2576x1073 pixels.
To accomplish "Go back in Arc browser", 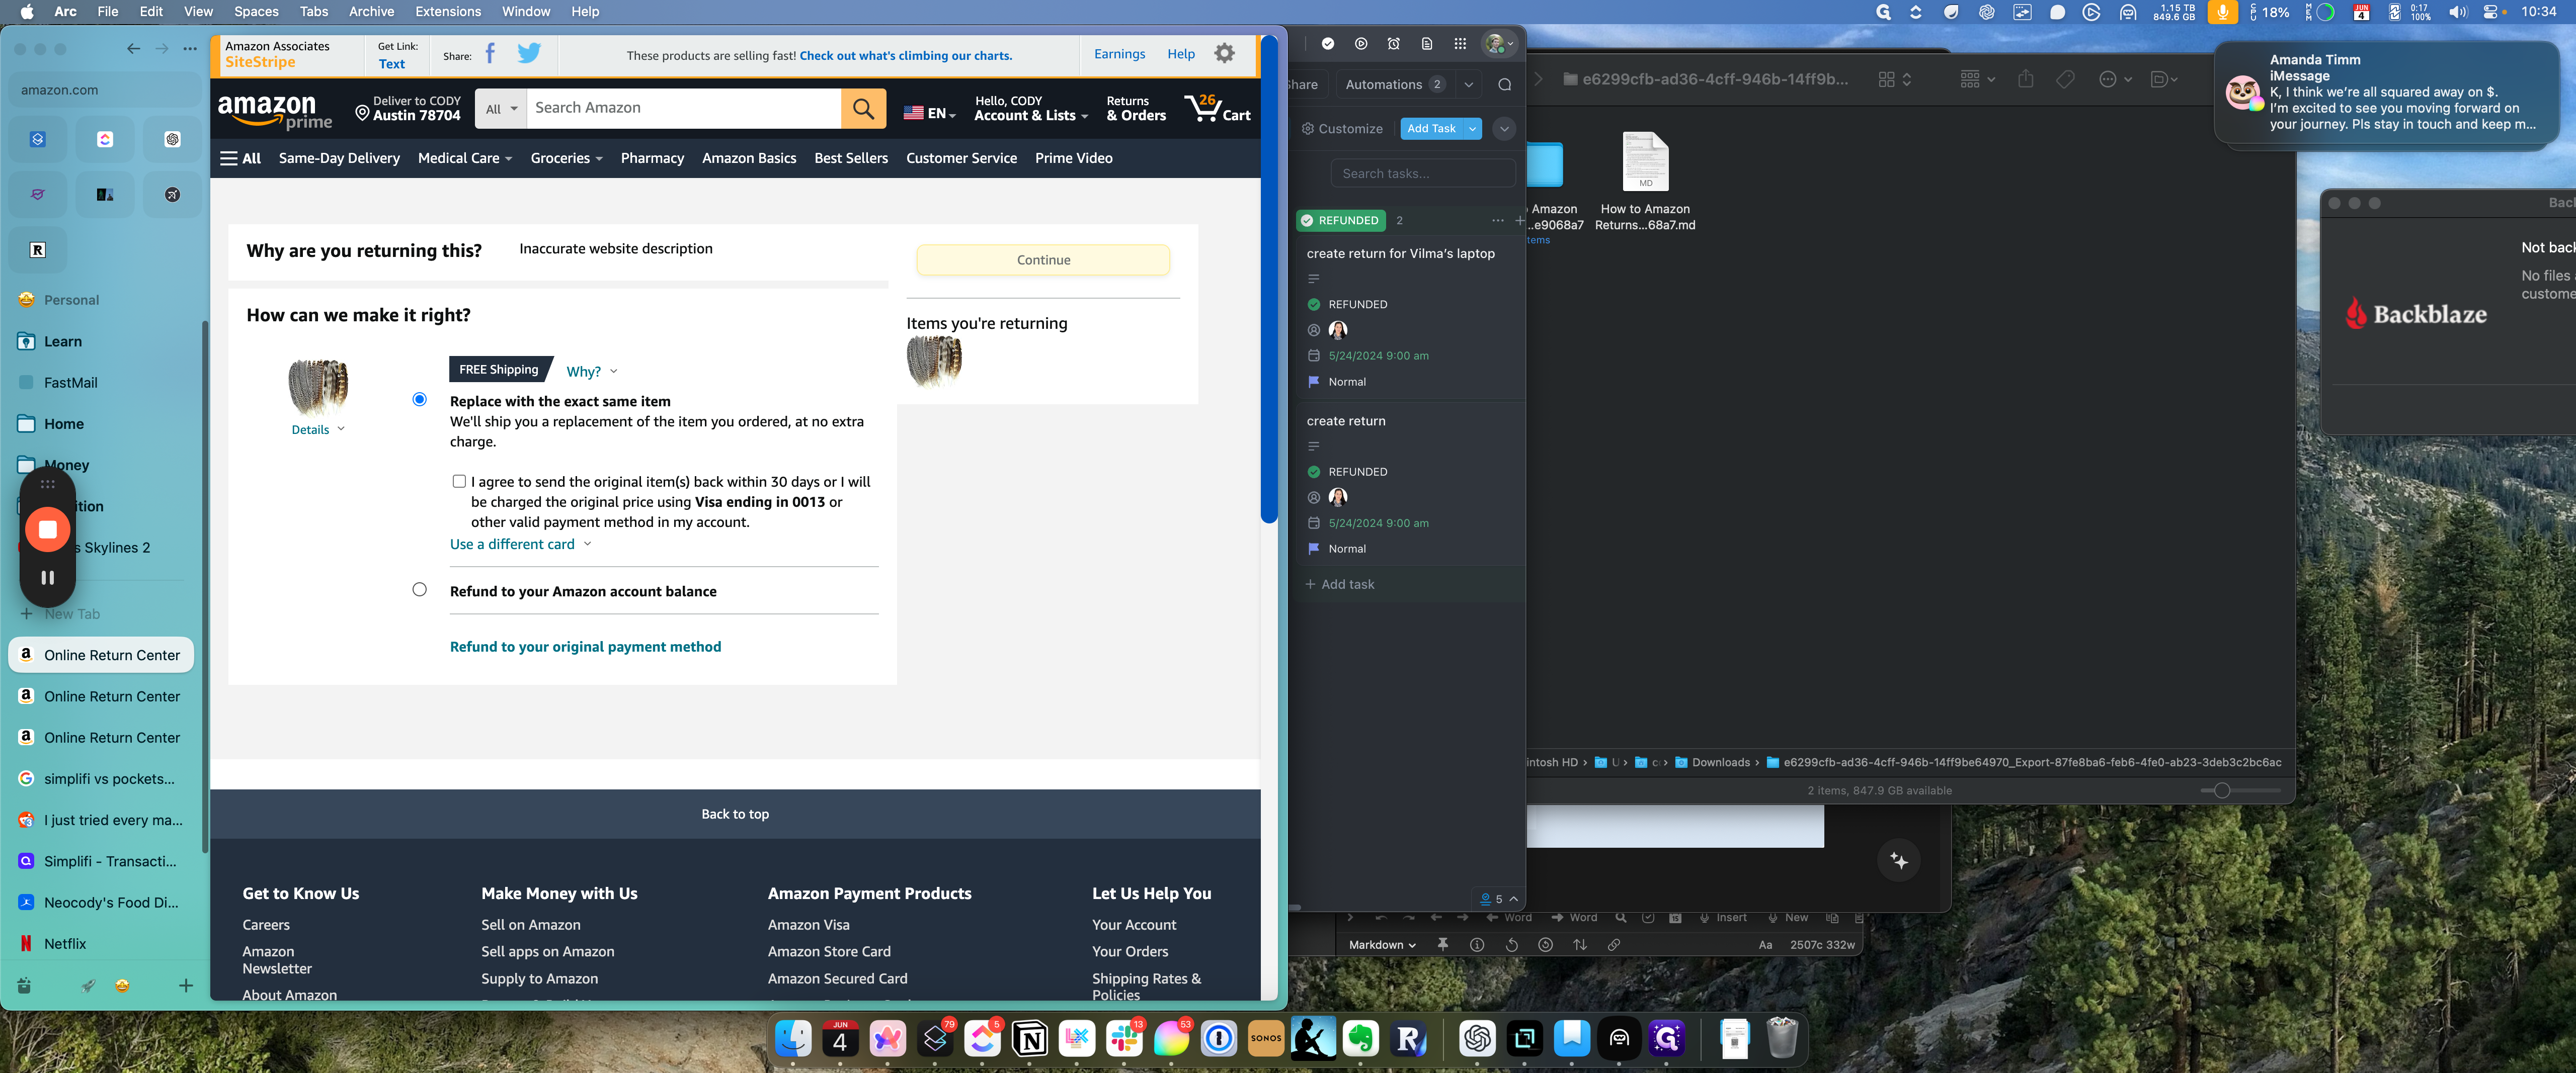I will point(133,49).
